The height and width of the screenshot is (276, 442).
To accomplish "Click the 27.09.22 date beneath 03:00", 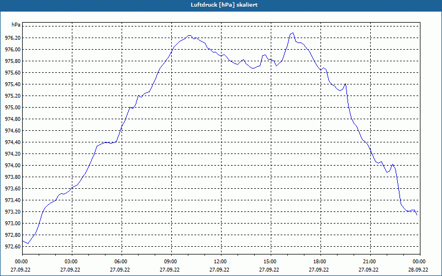I will coord(70,269).
